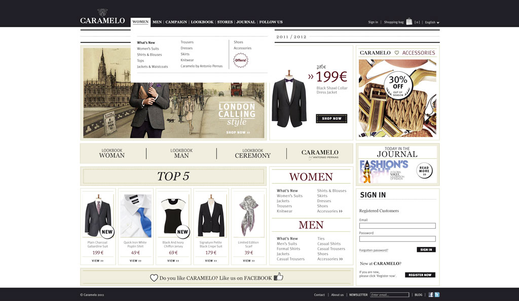The image size is (519, 301).
Task: Click Sign in link in header
Action: coord(373,22)
